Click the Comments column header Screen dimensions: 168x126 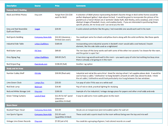click(x=81, y=6)
